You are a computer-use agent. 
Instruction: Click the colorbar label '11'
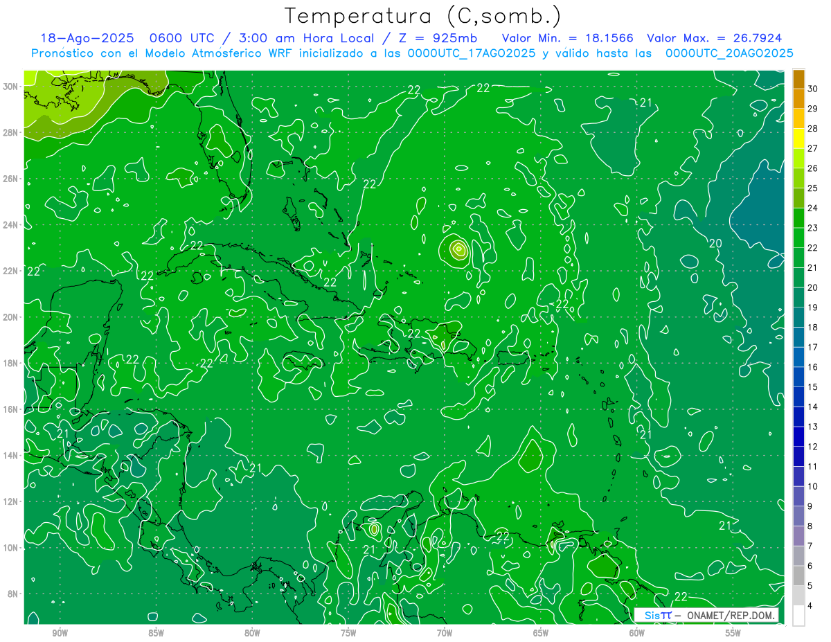(x=813, y=466)
